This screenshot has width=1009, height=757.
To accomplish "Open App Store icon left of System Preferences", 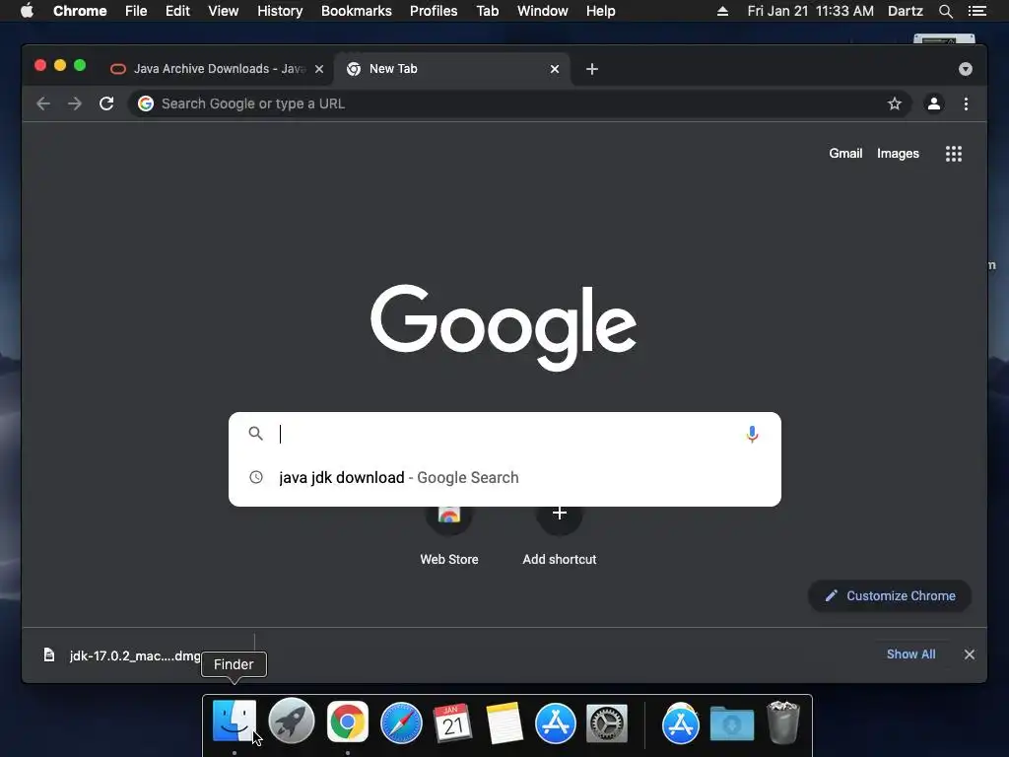I will tap(556, 723).
